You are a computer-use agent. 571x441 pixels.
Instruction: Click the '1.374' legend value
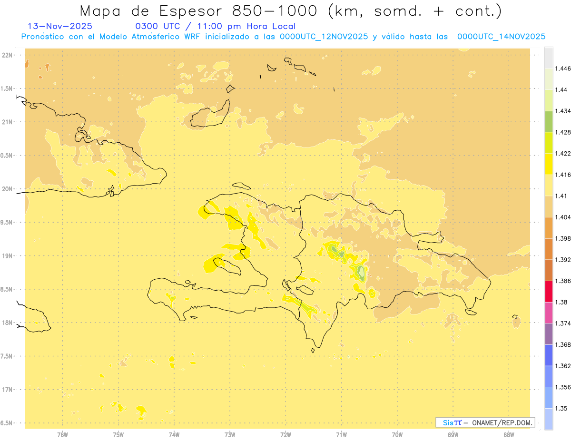click(x=564, y=323)
